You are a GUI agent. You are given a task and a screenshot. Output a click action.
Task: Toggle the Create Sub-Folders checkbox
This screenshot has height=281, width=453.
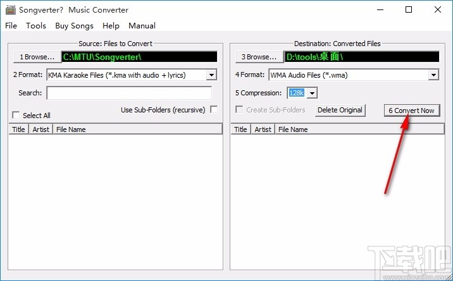239,109
